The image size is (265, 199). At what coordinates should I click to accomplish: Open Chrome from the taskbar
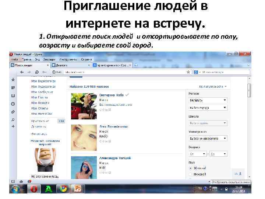[x=63, y=189]
